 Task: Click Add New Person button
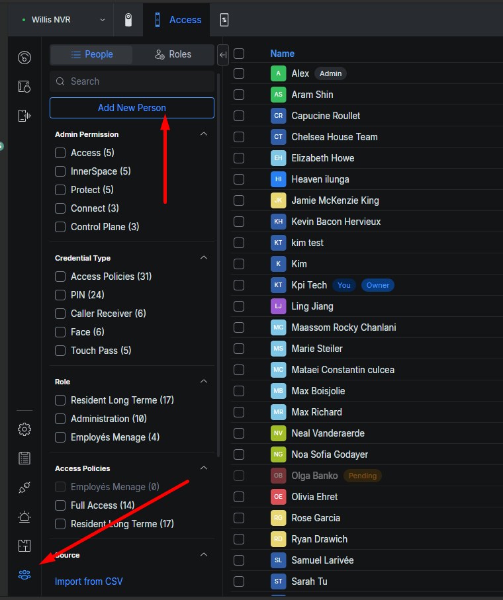click(132, 108)
